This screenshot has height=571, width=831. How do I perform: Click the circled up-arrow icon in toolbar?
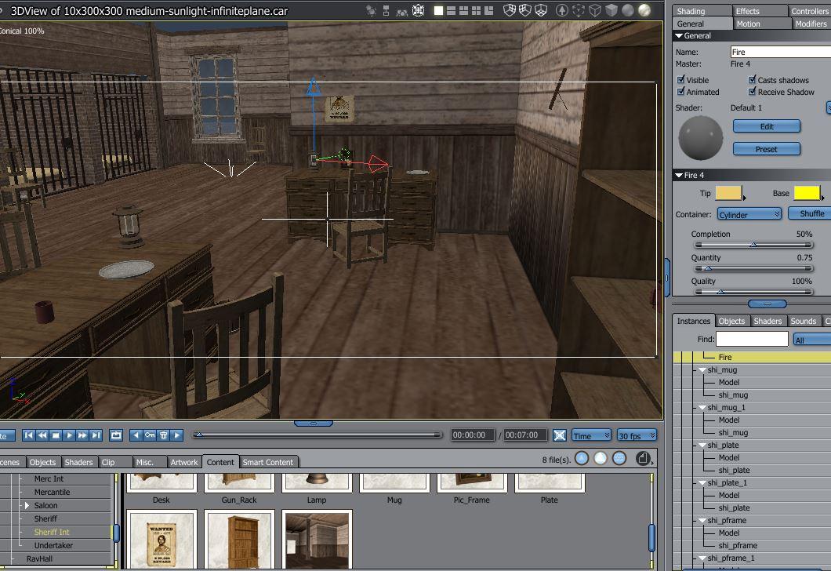coord(562,11)
